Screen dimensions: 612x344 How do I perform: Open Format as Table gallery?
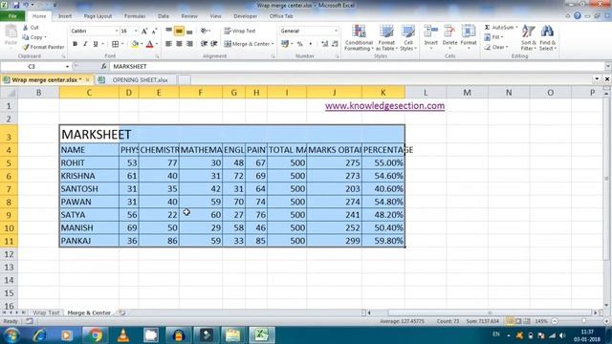pos(386,37)
